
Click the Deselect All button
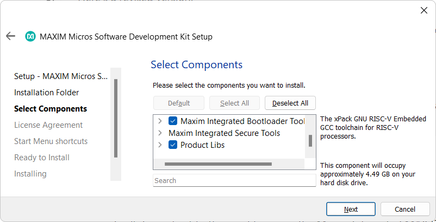[x=290, y=103]
